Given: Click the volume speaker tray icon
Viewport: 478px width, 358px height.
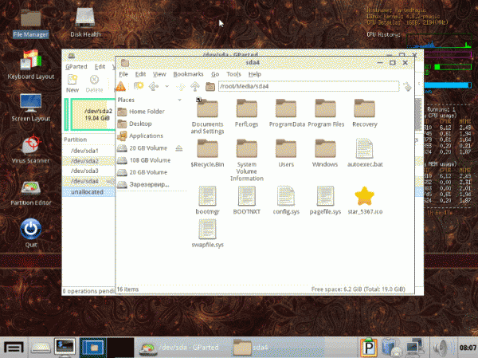Looking at the screenshot, I should pyautogui.click(x=439, y=346).
